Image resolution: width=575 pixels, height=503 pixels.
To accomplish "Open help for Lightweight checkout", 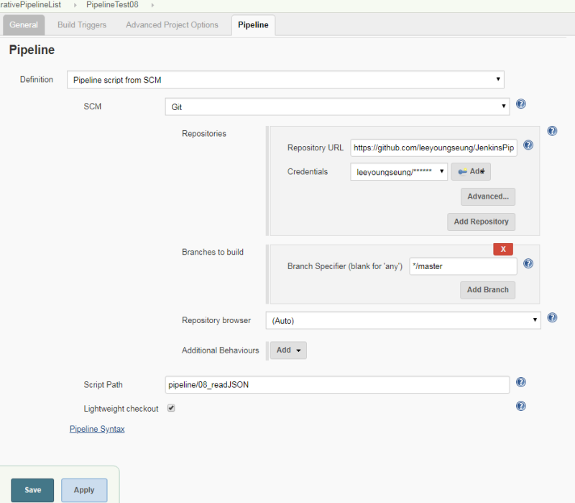I will [520, 406].
